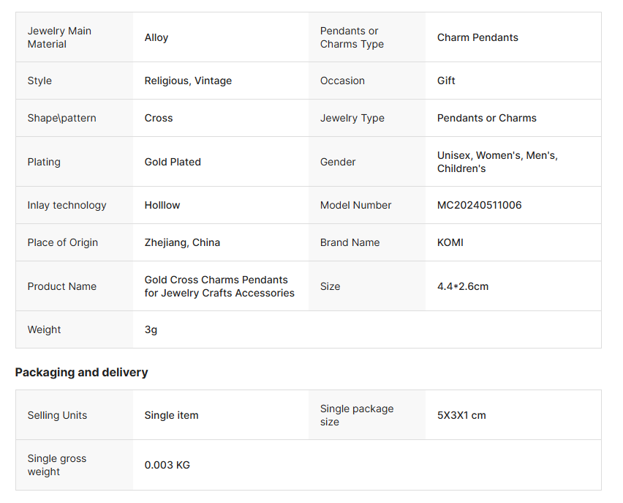Click the "Gold Plated" plating value

pos(173,162)
